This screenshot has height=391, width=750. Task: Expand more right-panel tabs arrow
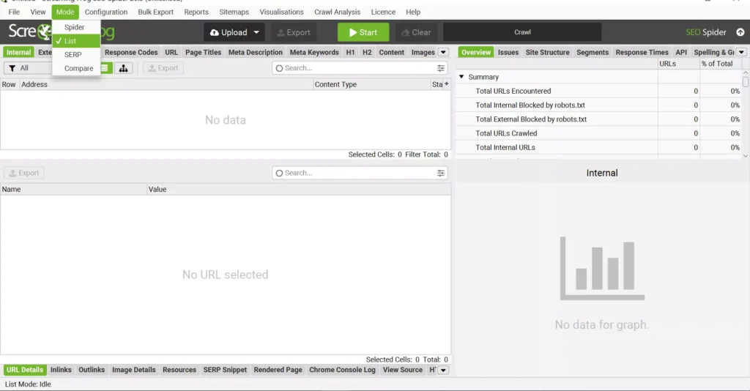point(741,52)
